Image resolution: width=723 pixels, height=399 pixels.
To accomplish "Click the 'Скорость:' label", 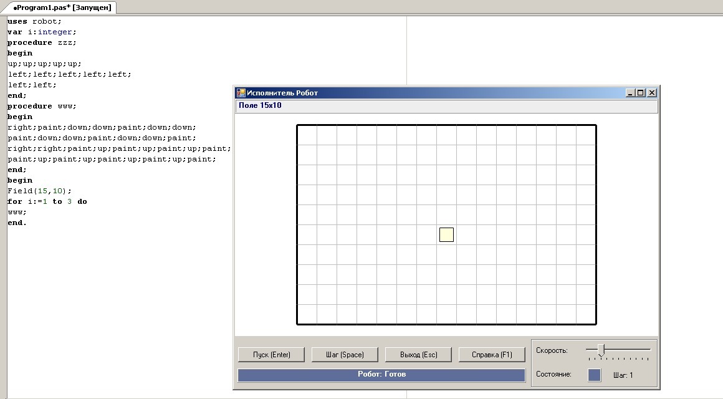I will click(552, 350).
